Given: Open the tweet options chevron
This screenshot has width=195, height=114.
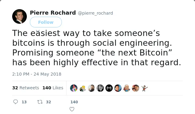Looking at the screenshot, I should point(38,31).
